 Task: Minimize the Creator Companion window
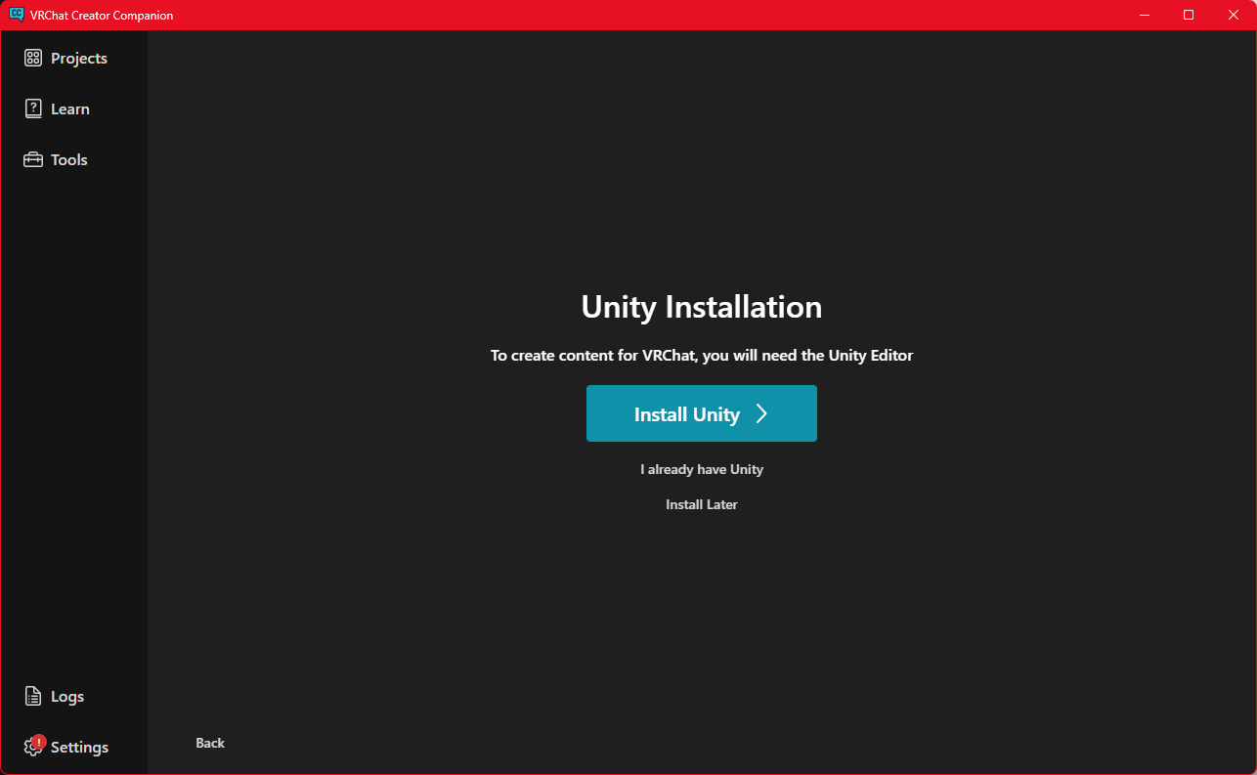tap(1144, 15)
